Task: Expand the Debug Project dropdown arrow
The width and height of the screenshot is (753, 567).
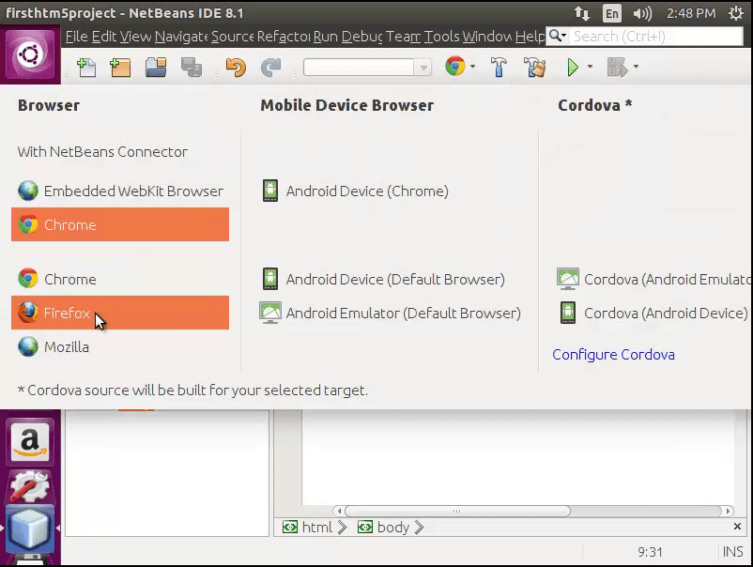Action: (636, 67)
